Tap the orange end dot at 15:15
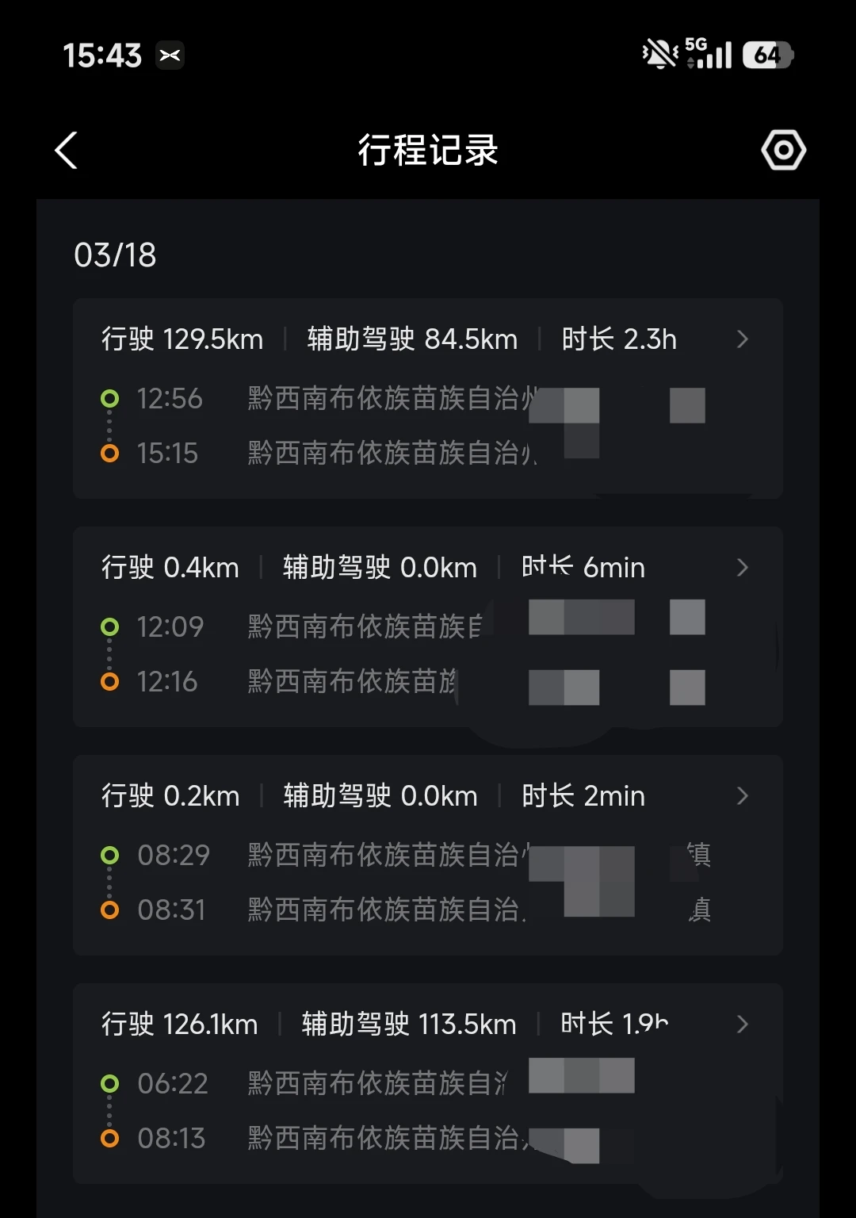Image resolution: width=856 pixels, height=1218 pixels. click(110, 453)
